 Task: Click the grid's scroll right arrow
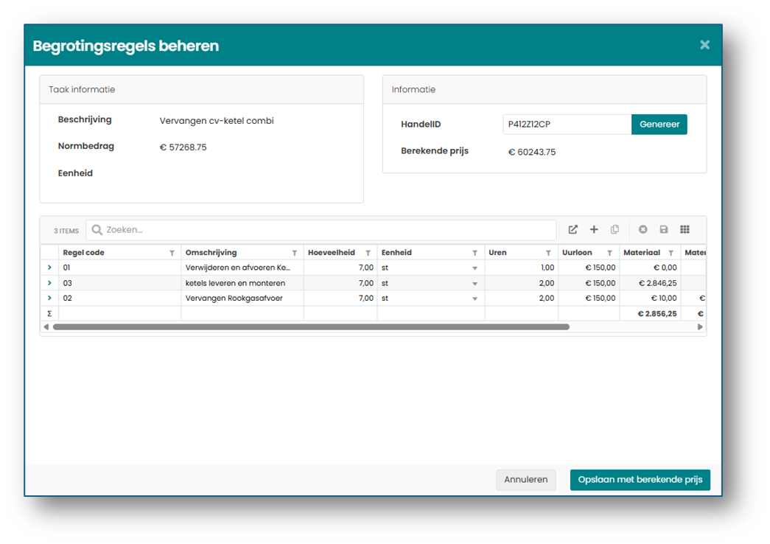[x=700, y=327]
